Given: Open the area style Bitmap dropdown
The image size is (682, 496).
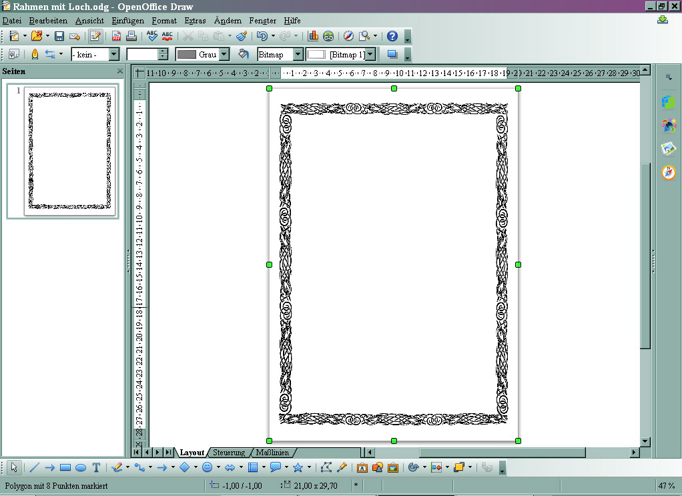Looking at the screenshot, I should point(298,54).
